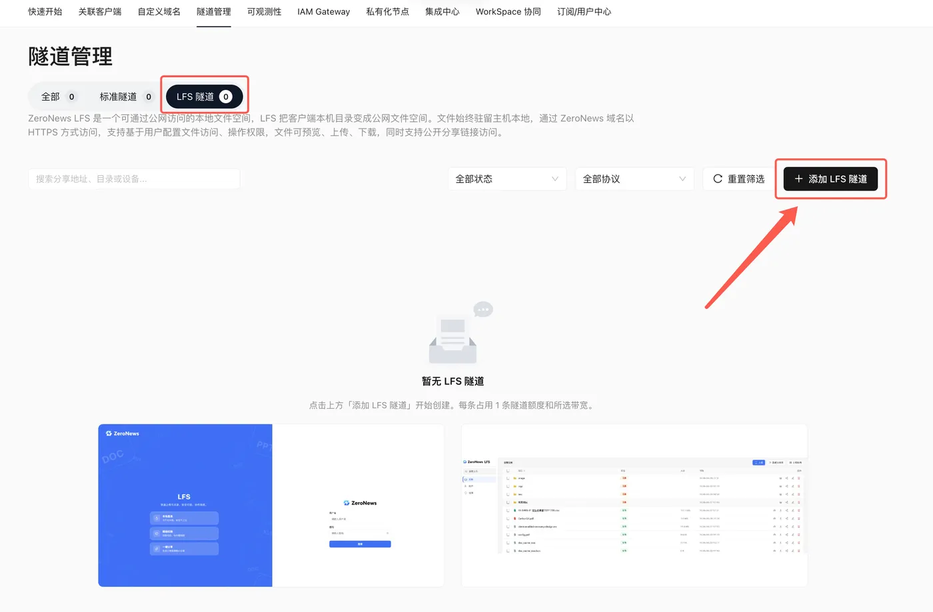
Task: Open 自定义域名 navigation item
Action: click(x=159, y=11)
